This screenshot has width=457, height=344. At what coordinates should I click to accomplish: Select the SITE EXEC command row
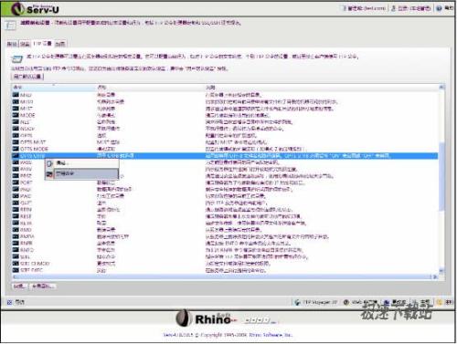[225, 270]
